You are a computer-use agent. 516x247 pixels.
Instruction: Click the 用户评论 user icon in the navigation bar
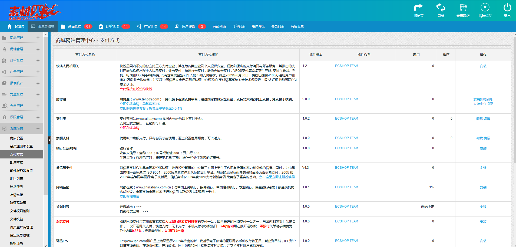tap(177, 26)
